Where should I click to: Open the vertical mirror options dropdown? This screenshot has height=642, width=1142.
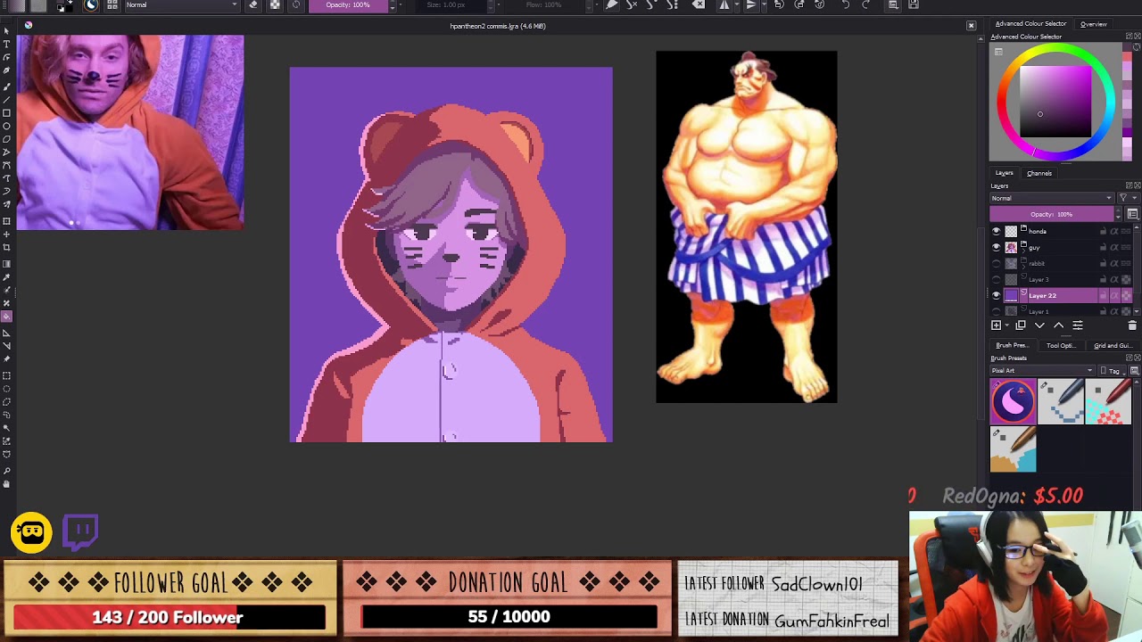pyautogui.click(x=764, y=5)
